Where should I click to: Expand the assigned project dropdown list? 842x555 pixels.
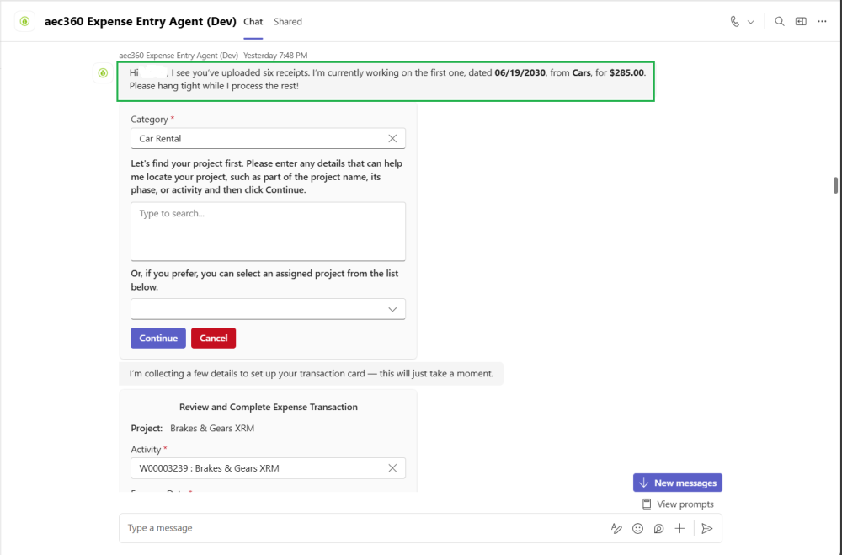268,309
